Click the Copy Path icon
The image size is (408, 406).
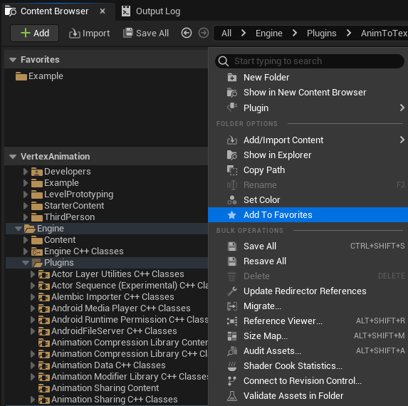coord(232,170)
